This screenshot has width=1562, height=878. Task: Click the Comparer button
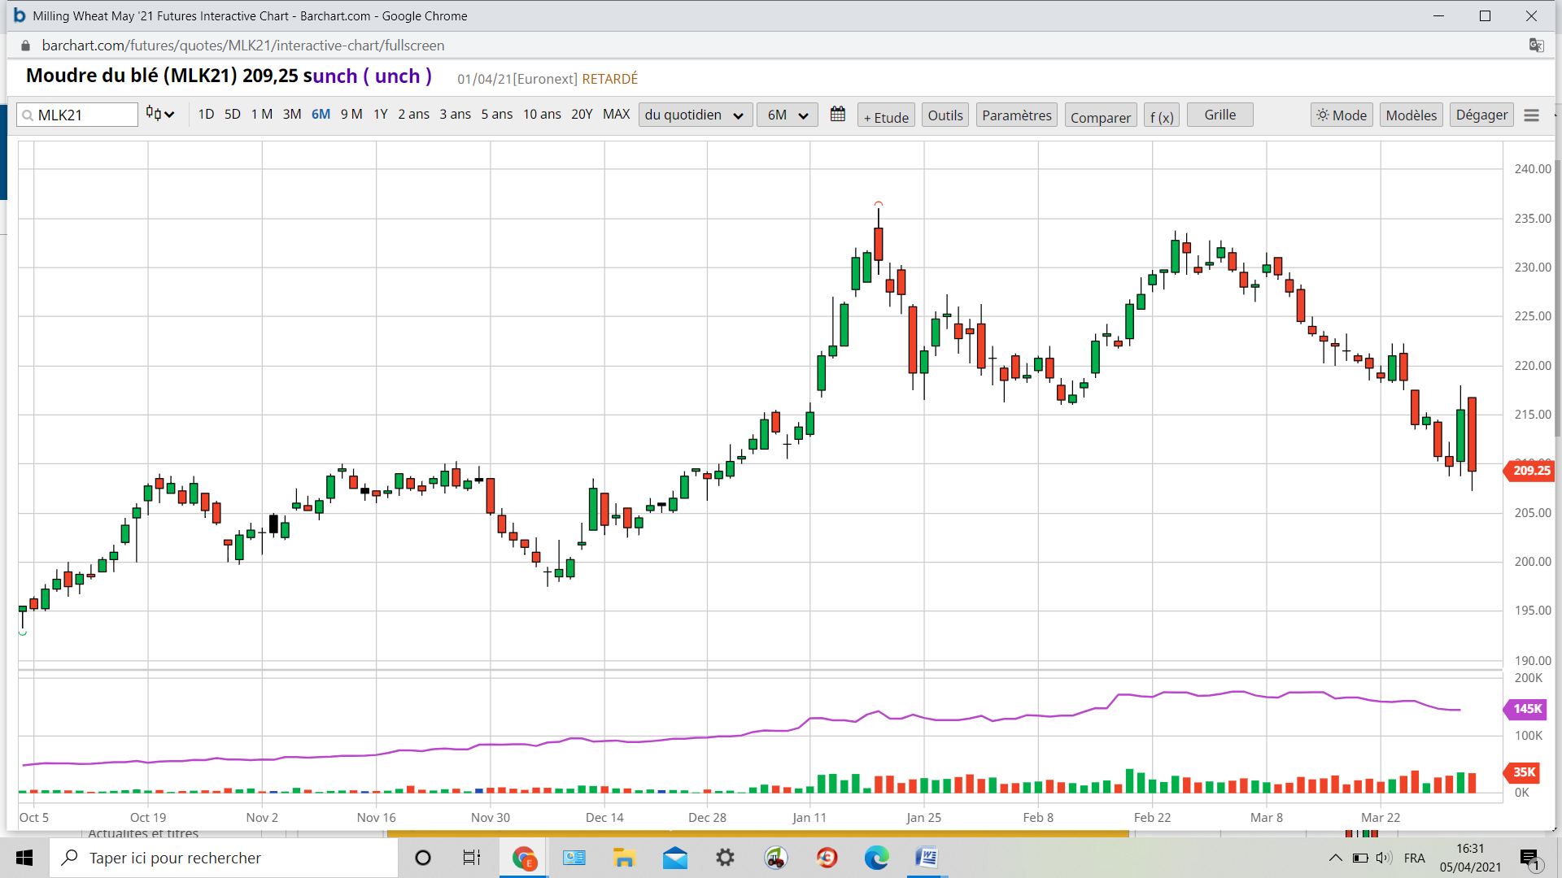tap(1100, 117)
